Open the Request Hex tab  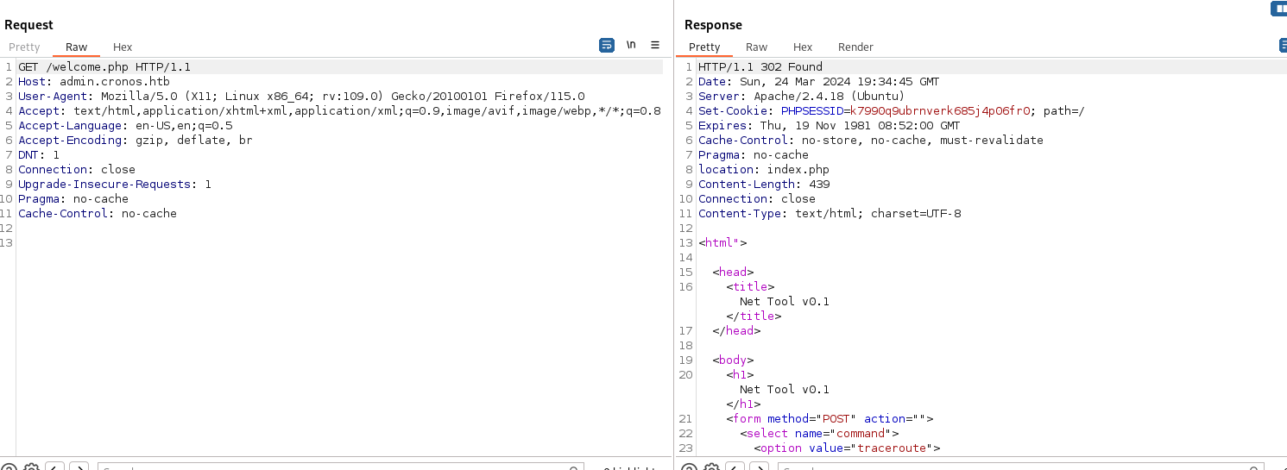pyautogui.click(x=123, y=47)
